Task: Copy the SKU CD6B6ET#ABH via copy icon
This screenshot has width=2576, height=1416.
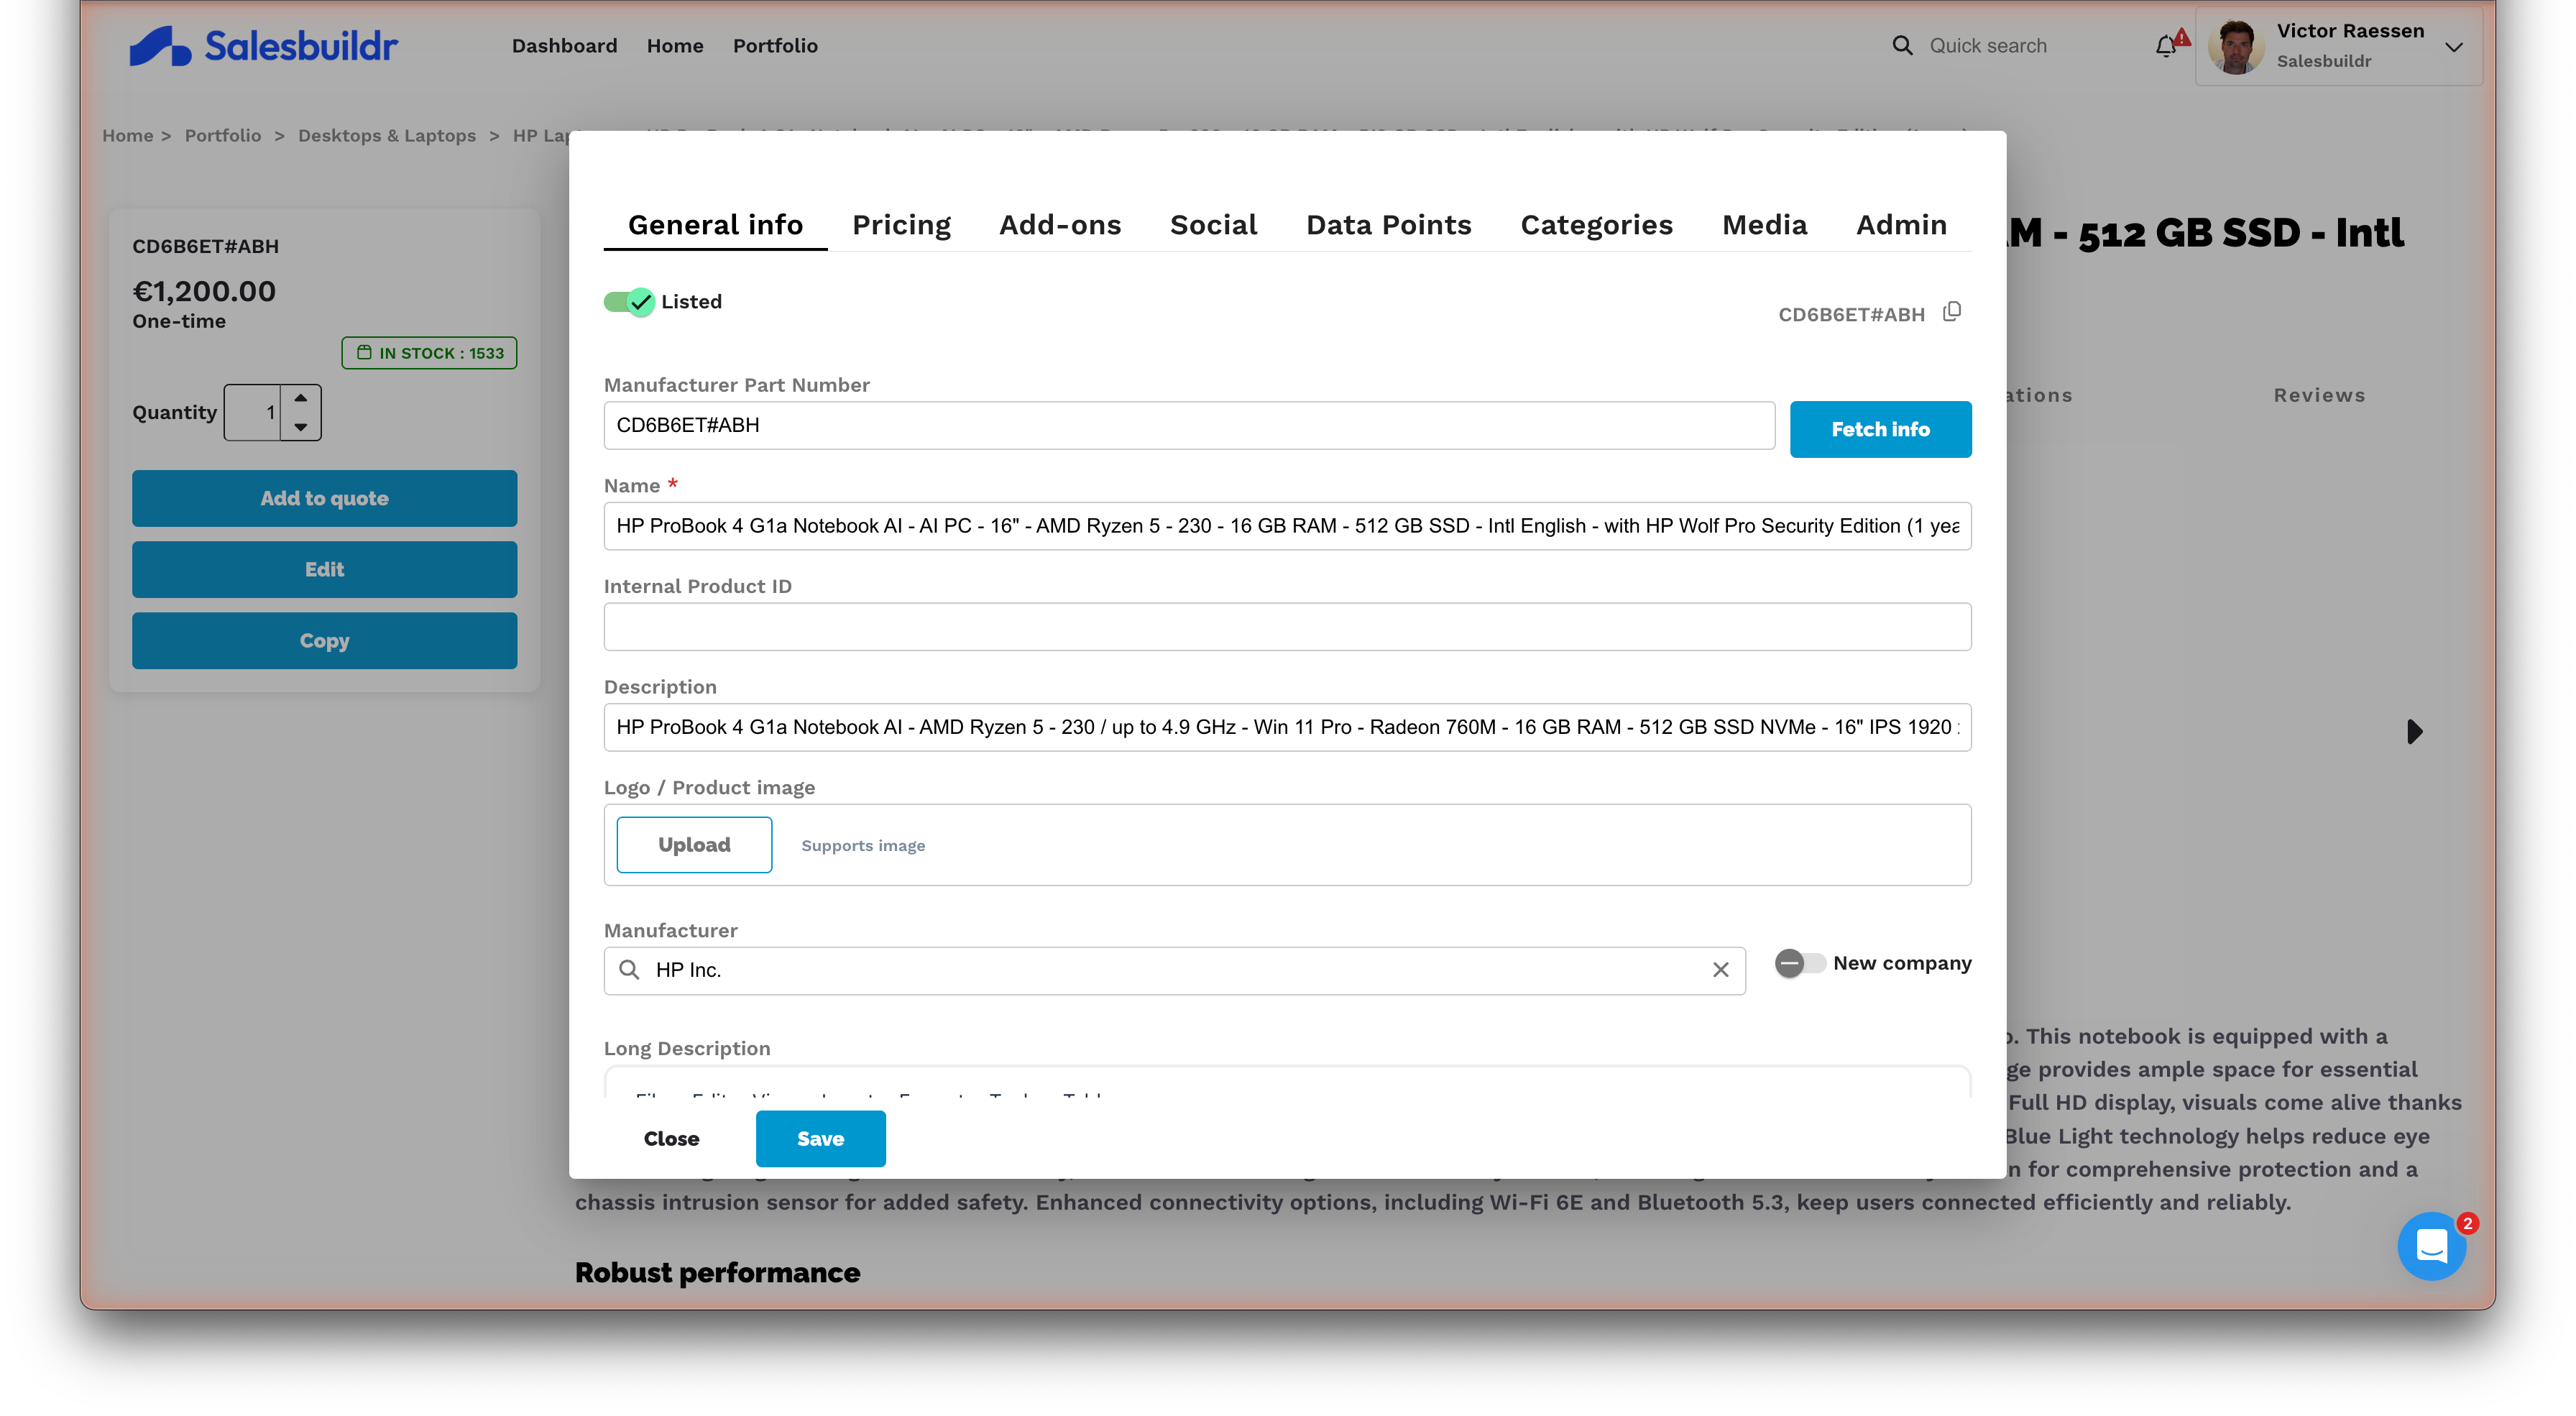Action: (x=1952, y=312)
